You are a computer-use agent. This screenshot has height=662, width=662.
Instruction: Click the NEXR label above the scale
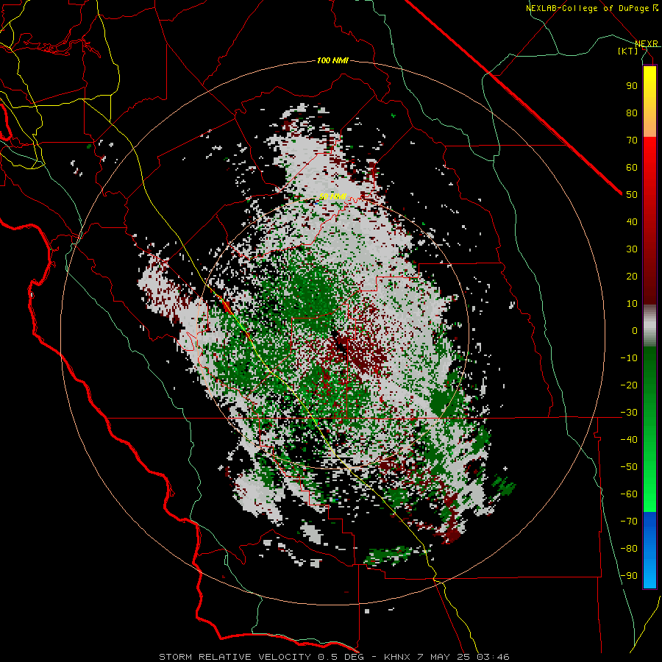[647, 43]
